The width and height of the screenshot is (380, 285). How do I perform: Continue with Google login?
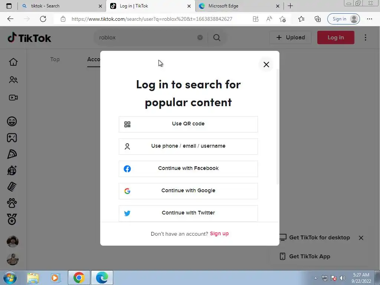pyautogui.click(x=188, y=191)
